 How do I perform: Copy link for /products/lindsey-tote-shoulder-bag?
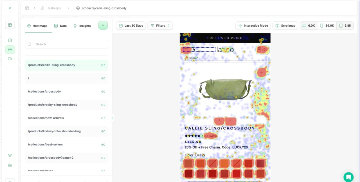(x=103, y=131)
